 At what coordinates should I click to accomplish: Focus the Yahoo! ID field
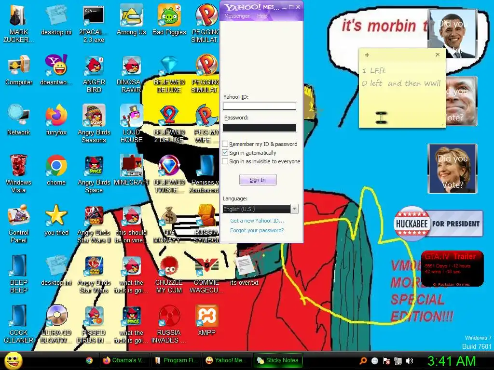pos(259,106)
